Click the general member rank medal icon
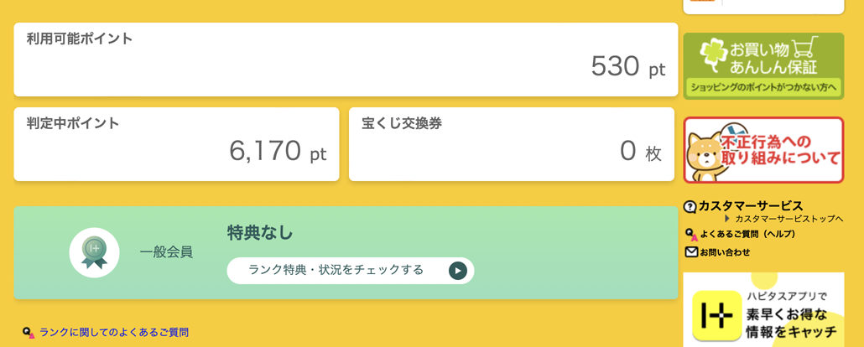This screenshot has height=347, width=864. [x=94, y=253]
